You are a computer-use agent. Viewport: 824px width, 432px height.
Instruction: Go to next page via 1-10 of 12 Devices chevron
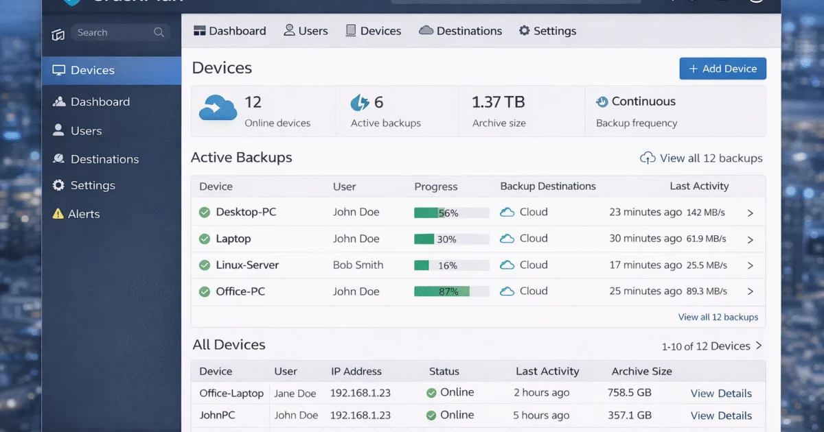[x=759, y=346]
